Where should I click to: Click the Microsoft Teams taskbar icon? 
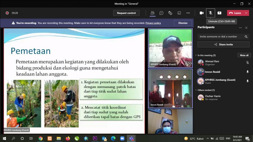point(131,139)
